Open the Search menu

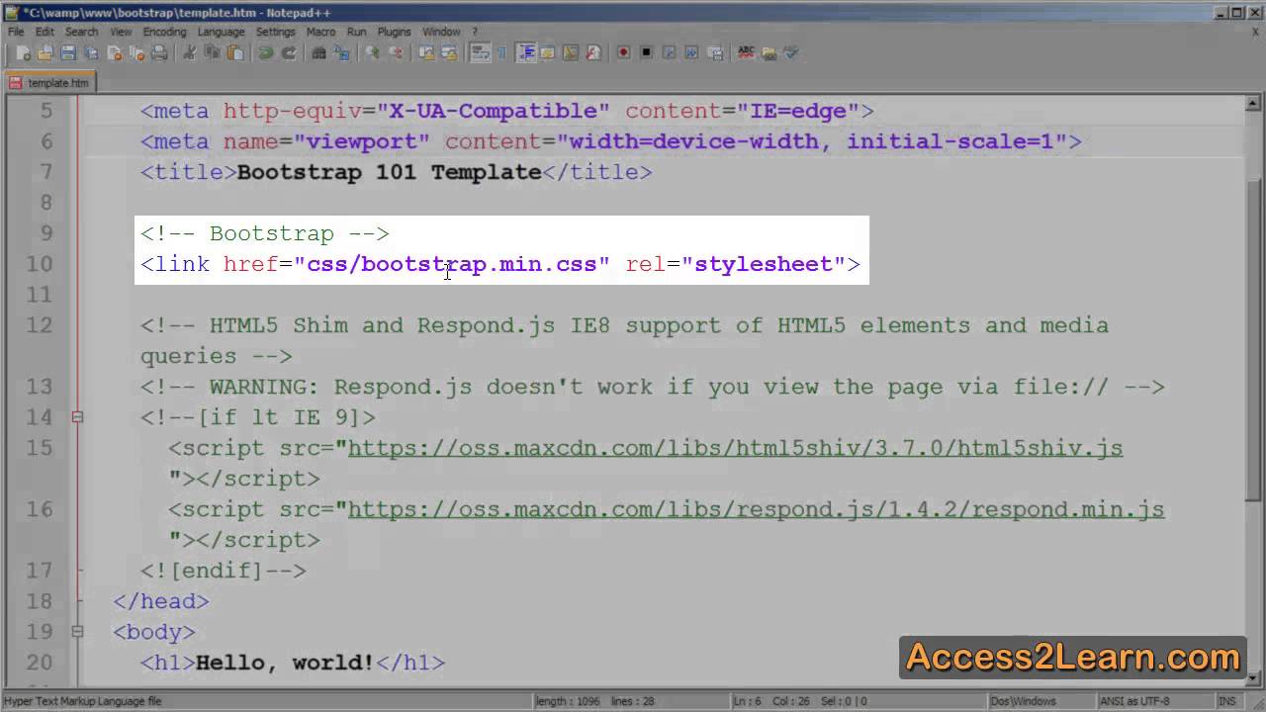tap(81, 32)
